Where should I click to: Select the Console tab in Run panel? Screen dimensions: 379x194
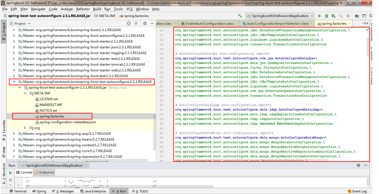[x=24, y=172]
